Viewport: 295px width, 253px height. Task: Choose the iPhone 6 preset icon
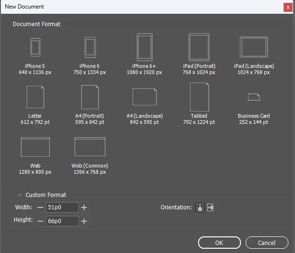[x=90, y=47]
